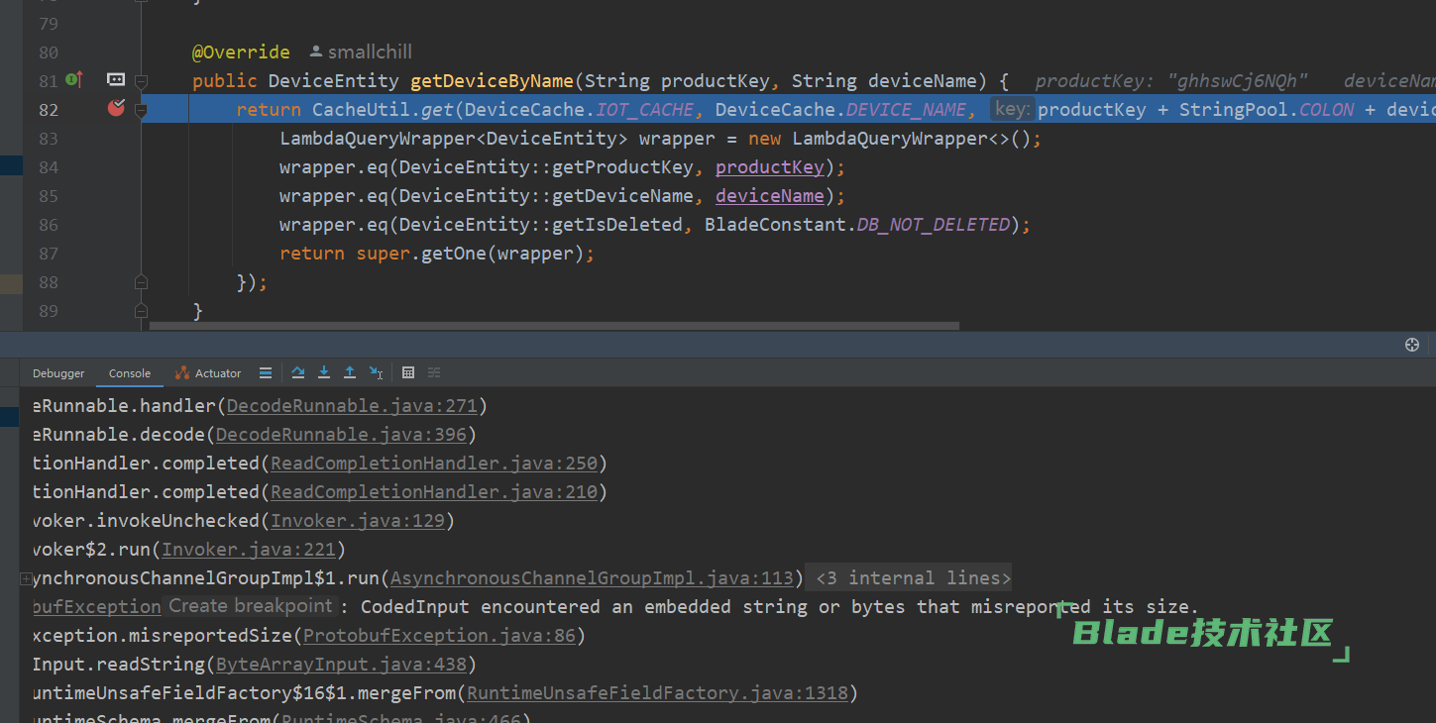Screen dimensions: 1436x723
Task: Collapse the getDeviceByName method fold on line 81
Action: coord(142,80)
